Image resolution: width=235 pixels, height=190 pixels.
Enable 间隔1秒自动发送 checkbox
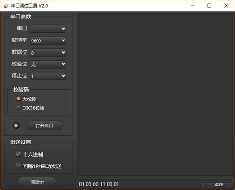tap(18, 166)
